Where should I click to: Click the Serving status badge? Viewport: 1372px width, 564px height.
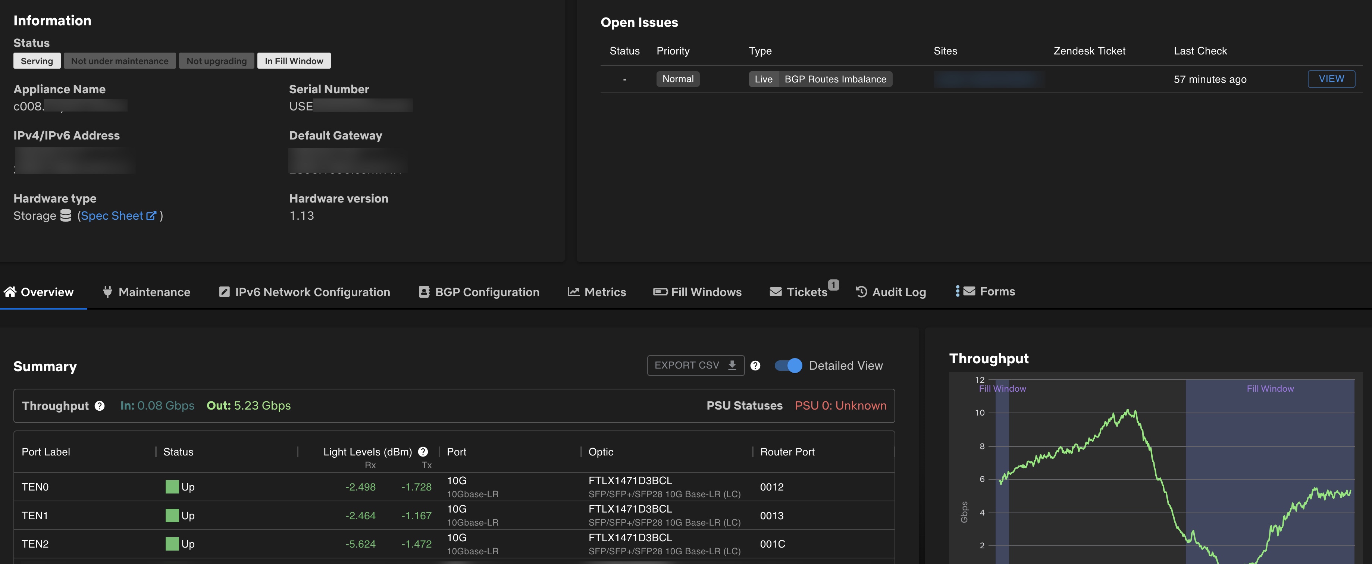pos(37,61)
